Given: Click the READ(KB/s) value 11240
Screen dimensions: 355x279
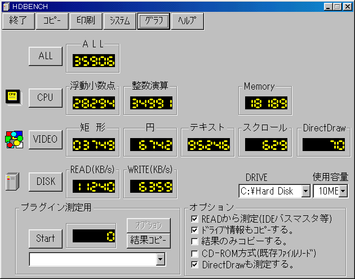Looking at the screenshot, I should click(x=94, y=187).
